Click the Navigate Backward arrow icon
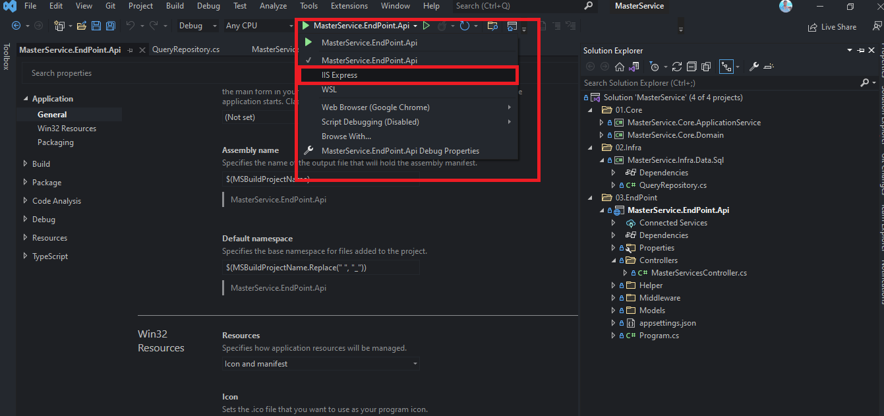The image size is (884, 416). [16, 26]
